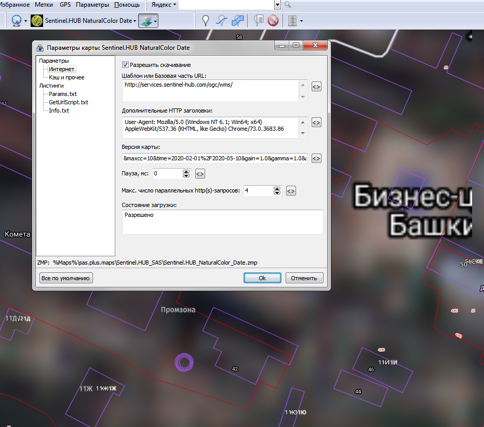
Task: Reset URL template with its <> button
Action: pos(316,87)
